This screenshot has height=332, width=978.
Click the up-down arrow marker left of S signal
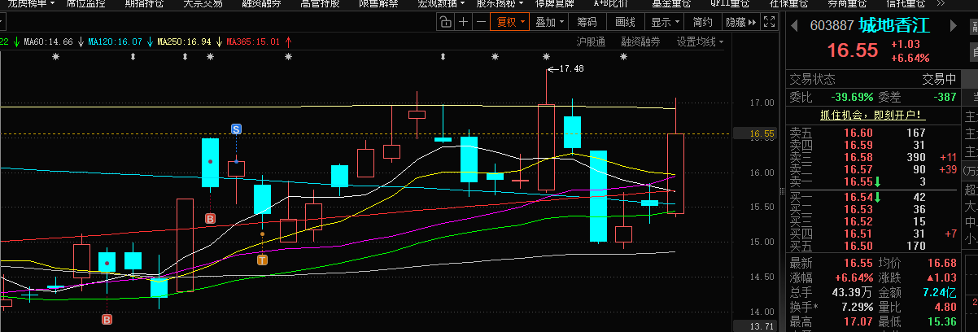coord(186,57)
